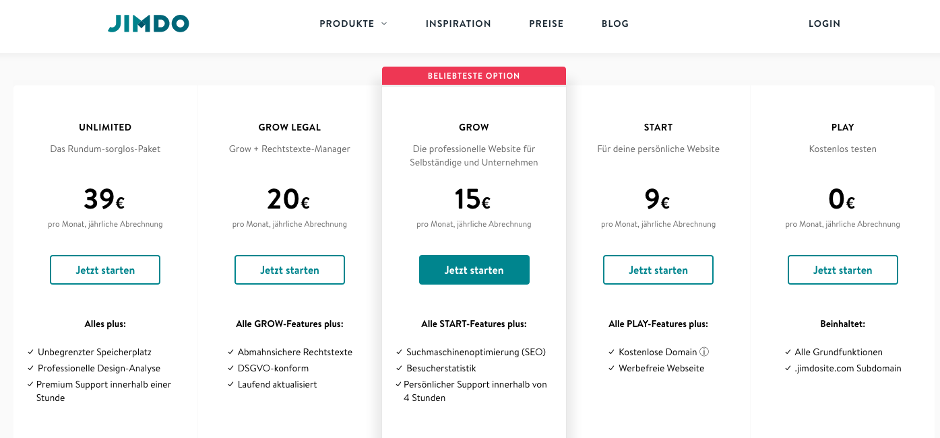Click the Login link
The image size is (940, 438).
point(824,24)
